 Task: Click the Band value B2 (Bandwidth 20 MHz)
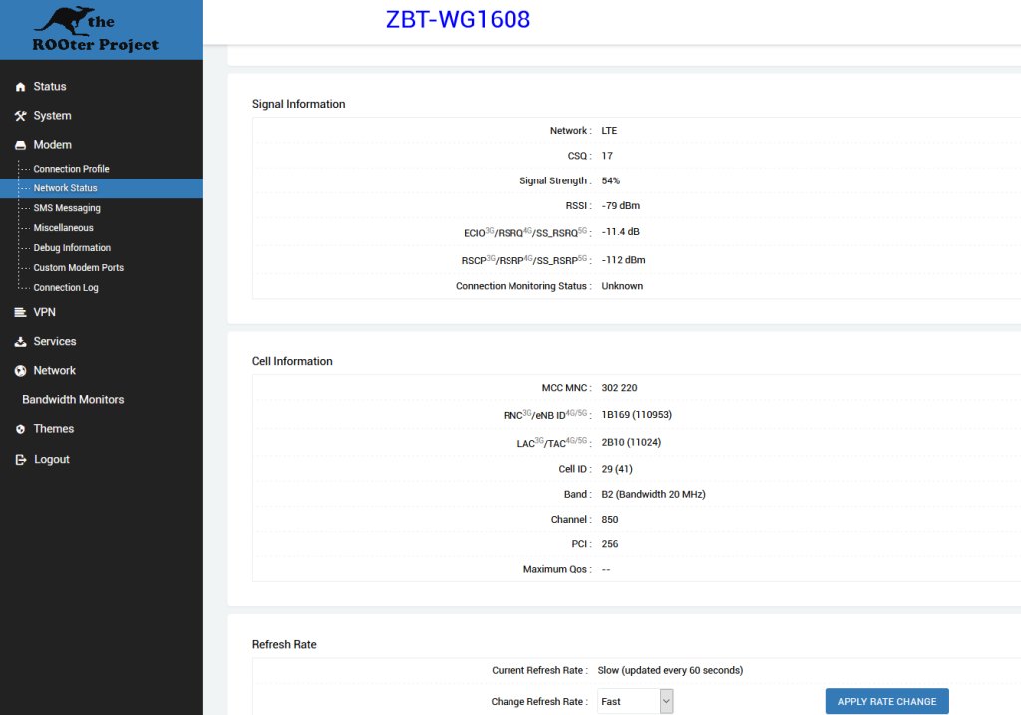(x=654, y=494)
